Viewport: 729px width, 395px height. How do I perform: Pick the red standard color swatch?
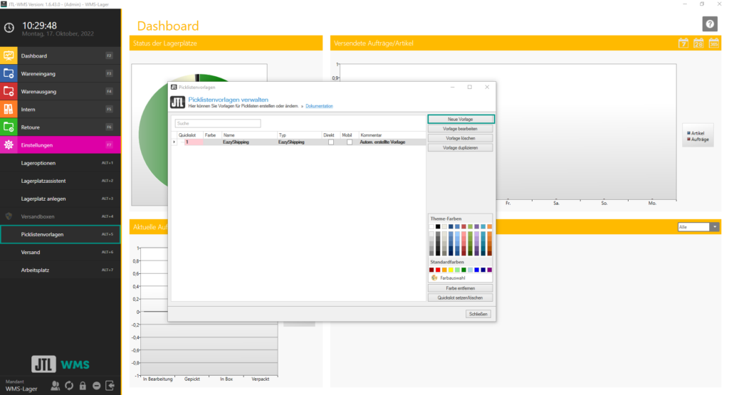pos(438,270)
